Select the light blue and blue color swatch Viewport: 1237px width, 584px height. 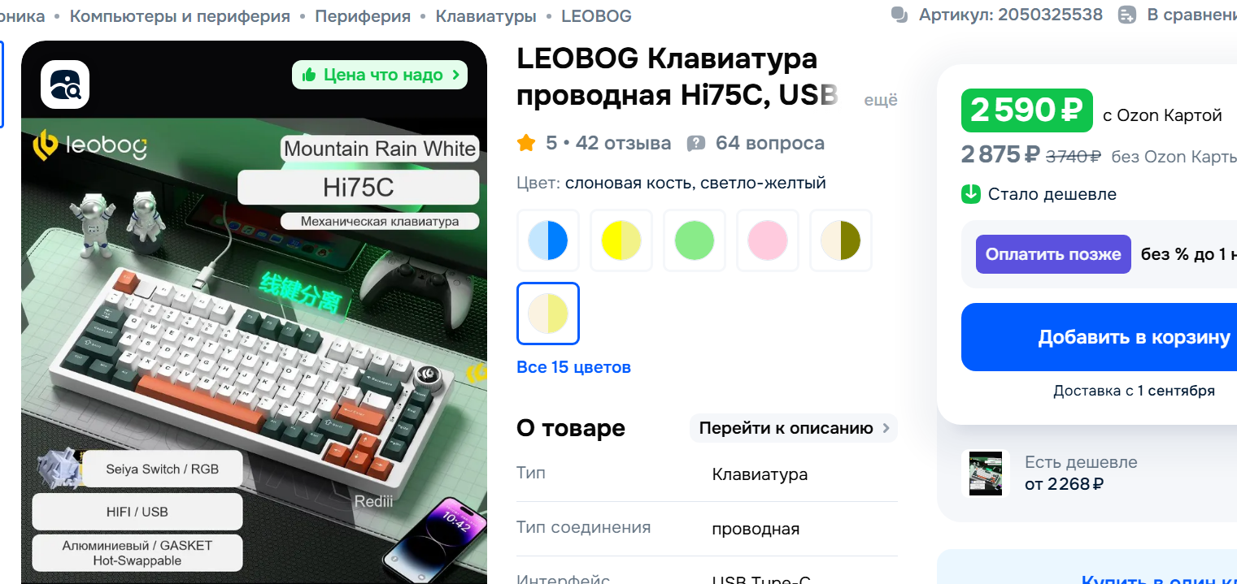548,240
